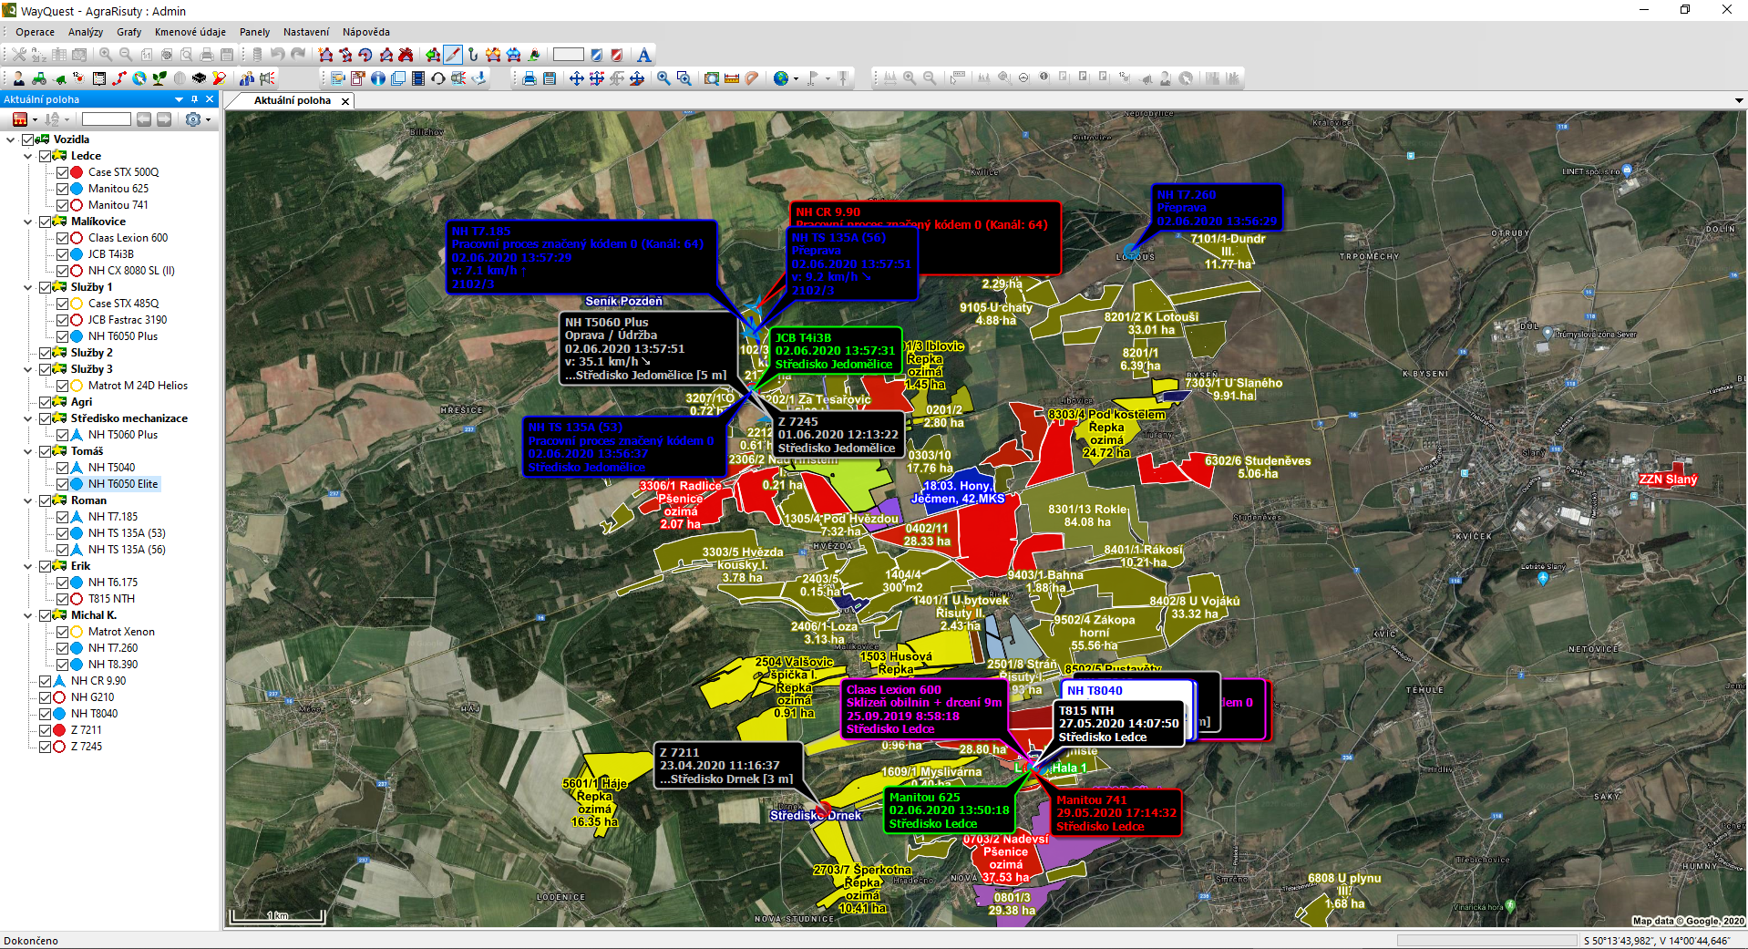Click the add new polygon tool

(325, 55)
